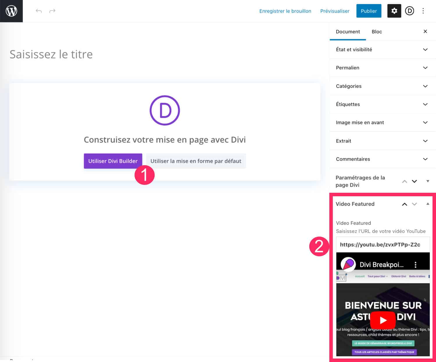The image size is (436, 362).
Task: Play the YouTube video preview
Action: coord(383,320)
